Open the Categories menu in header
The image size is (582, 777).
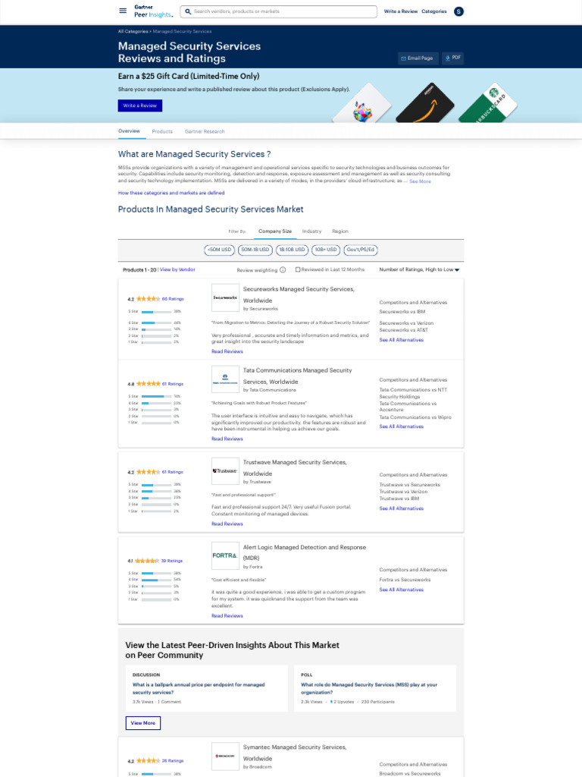tap(434, 11)
